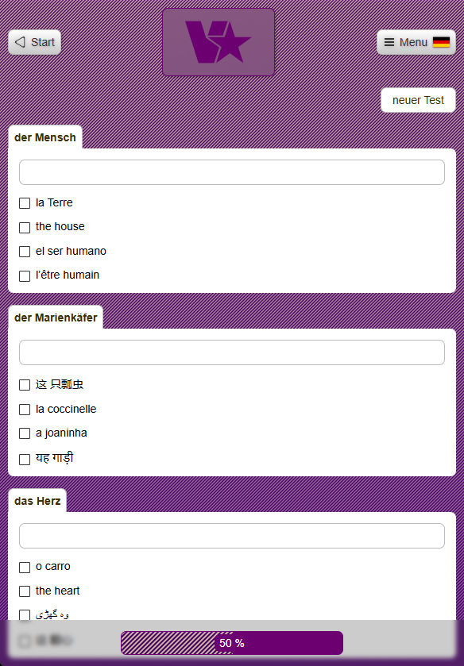Check the answer "a joaninha"
The height and width of the screenshot is (666, 464).
coord(25,433)
